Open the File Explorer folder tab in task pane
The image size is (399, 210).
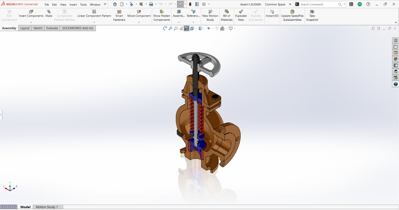(395, 47)
